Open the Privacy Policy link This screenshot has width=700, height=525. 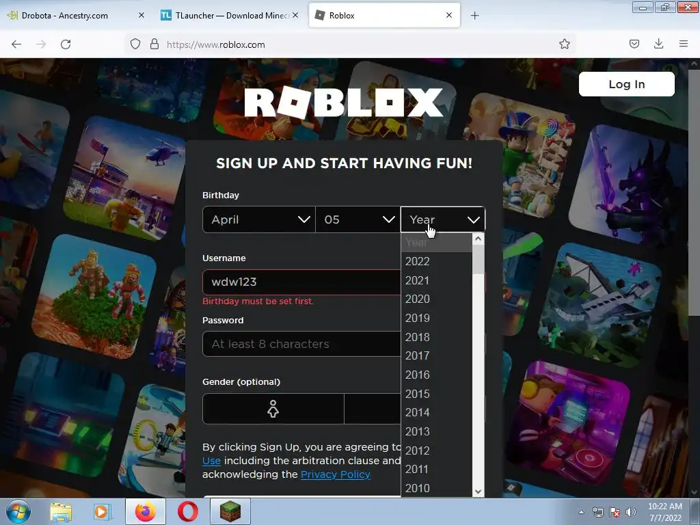click(x=336, y=474)
